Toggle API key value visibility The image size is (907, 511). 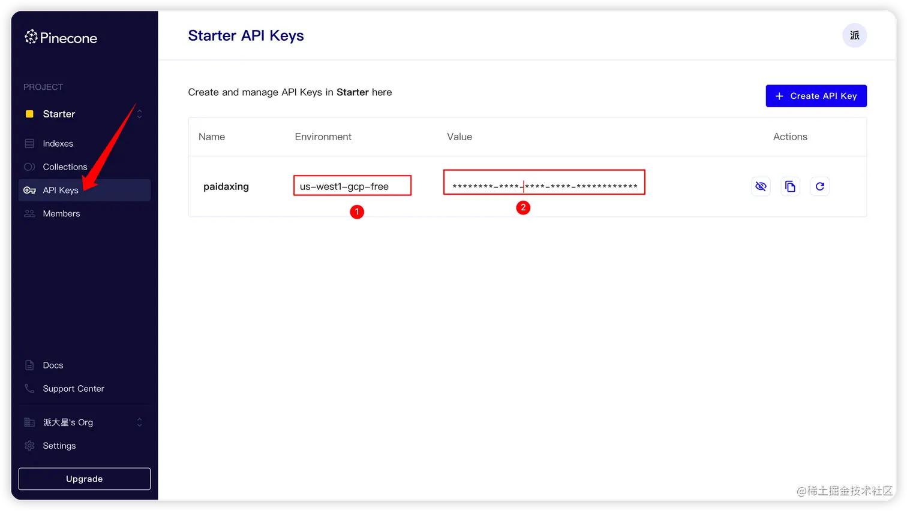click(761, 186)
